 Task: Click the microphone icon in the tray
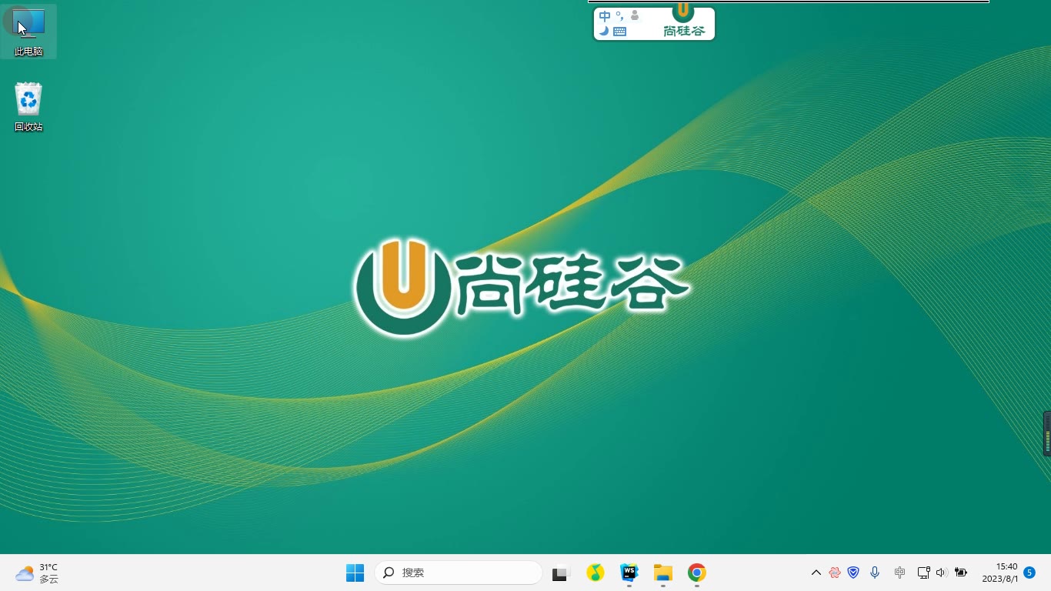tap(875, 573)
